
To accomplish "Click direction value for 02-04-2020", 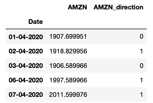I will 141,51.
